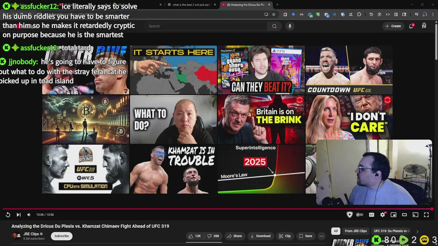This screenshot has width=438, height=246.
Task: Subscribe to JRE Clips
Action: point(62,236)
